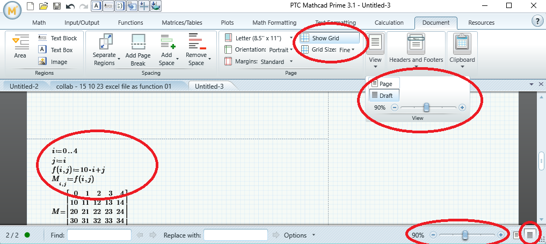Click in the Find input field

[99, 235]
